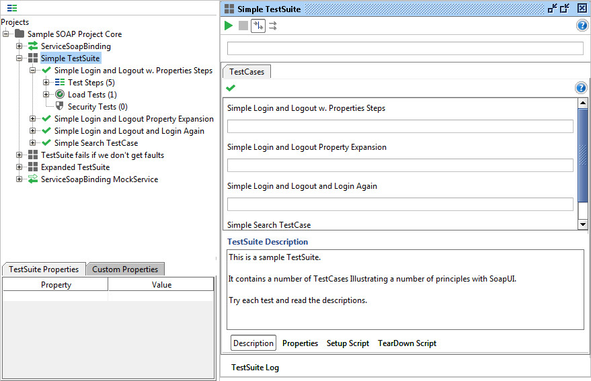This screenshot has height=381, width=591.
Task: Click scrollbar down arrow in TestCases list
Action: [x=583, y=224]
